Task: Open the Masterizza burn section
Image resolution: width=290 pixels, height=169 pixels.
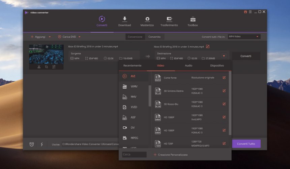Action: tap(147, 22)
